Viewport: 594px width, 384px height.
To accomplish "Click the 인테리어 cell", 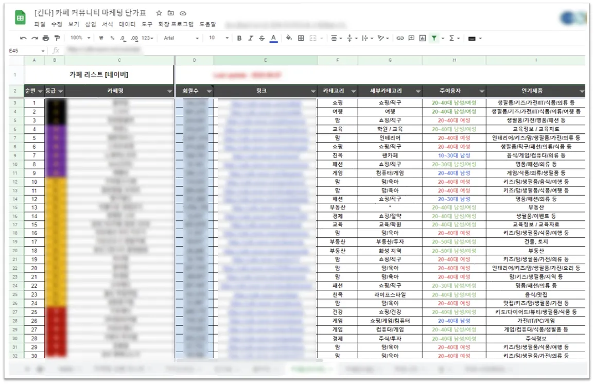I will [390, 138].
